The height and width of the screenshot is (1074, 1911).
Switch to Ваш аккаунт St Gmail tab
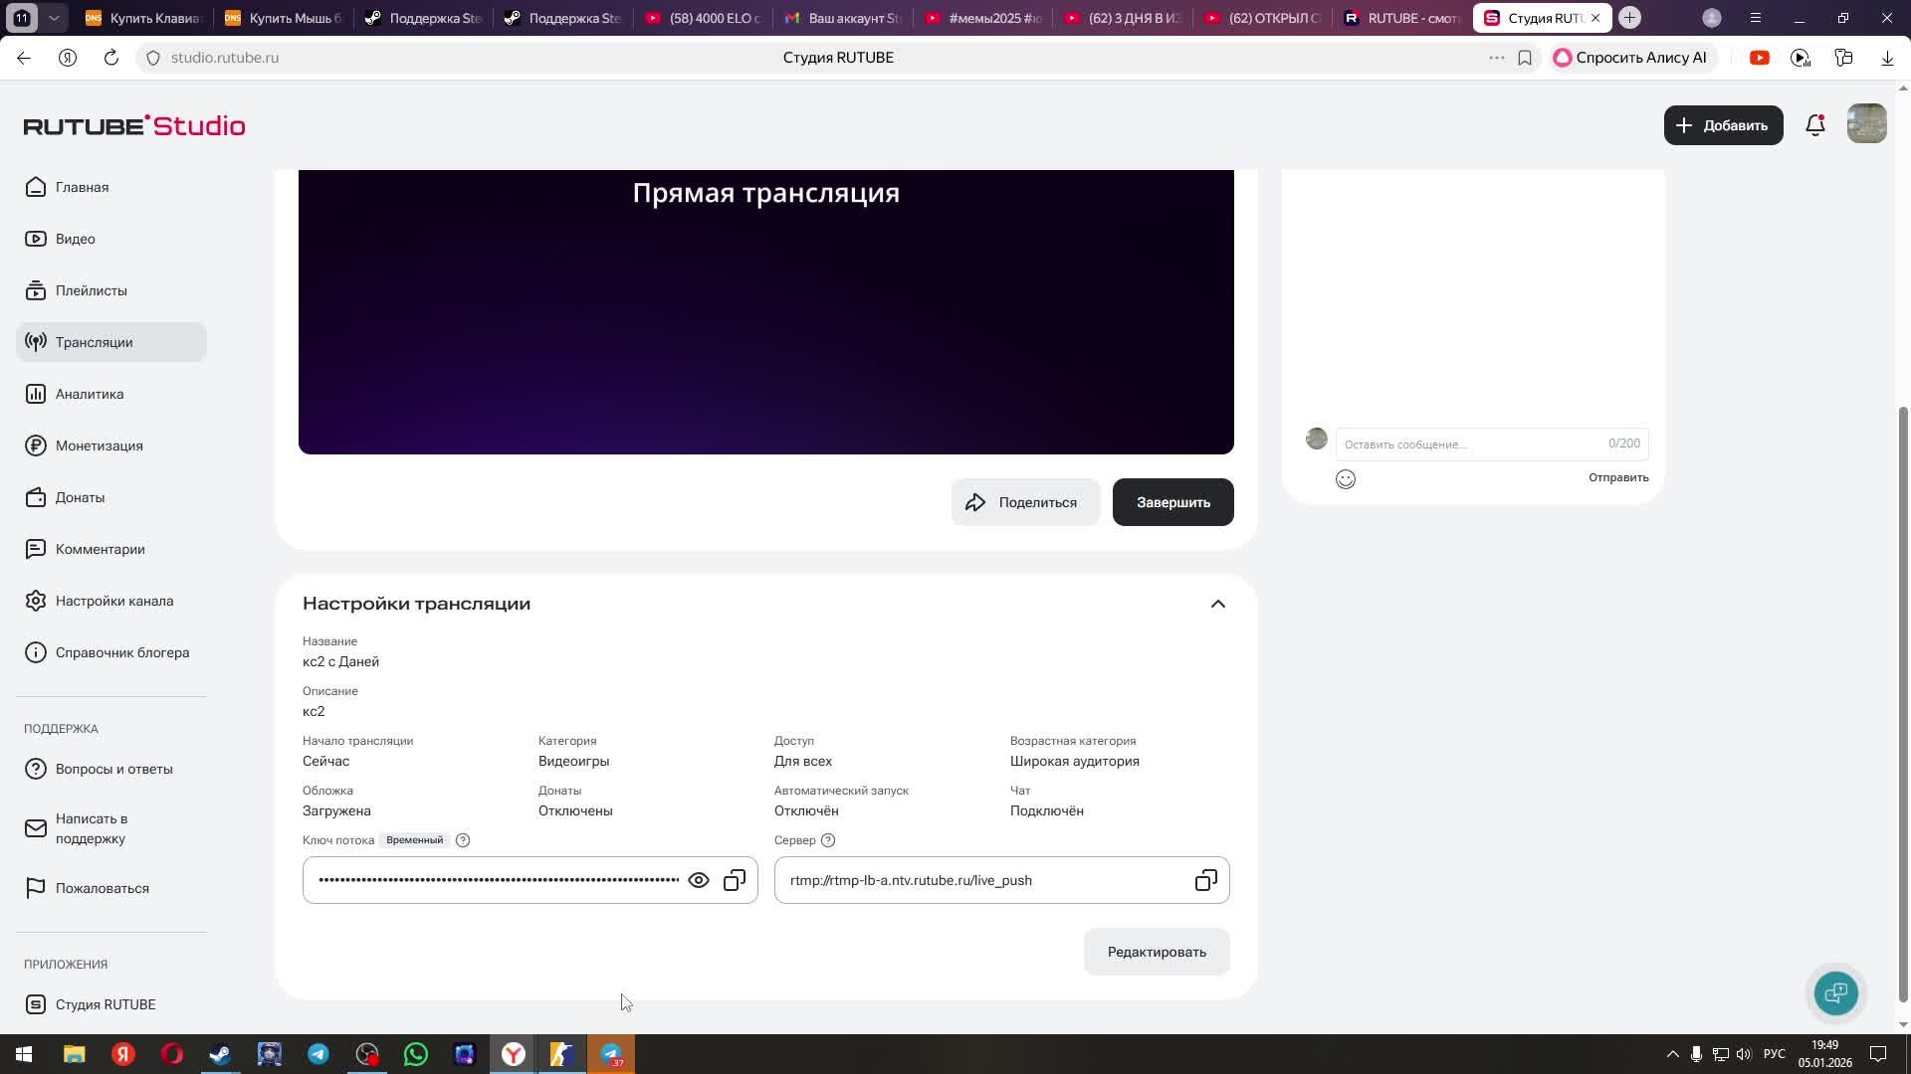coord(844,18)
